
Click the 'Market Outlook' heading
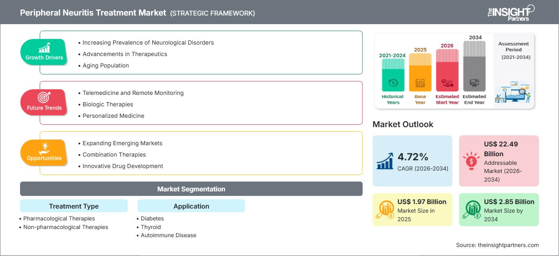tap(403, 124)
